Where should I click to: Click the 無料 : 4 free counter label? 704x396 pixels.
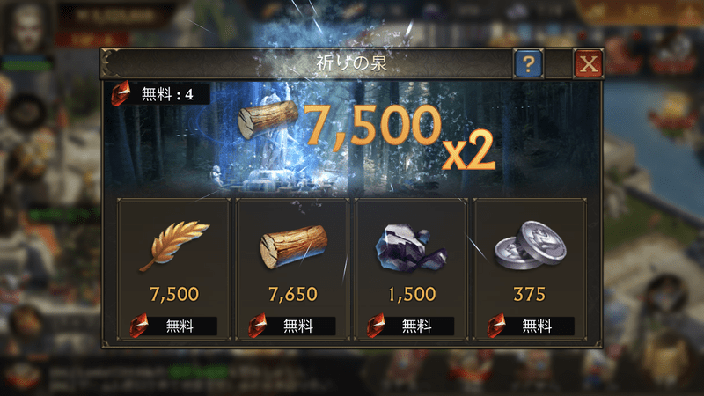point(167,94)
